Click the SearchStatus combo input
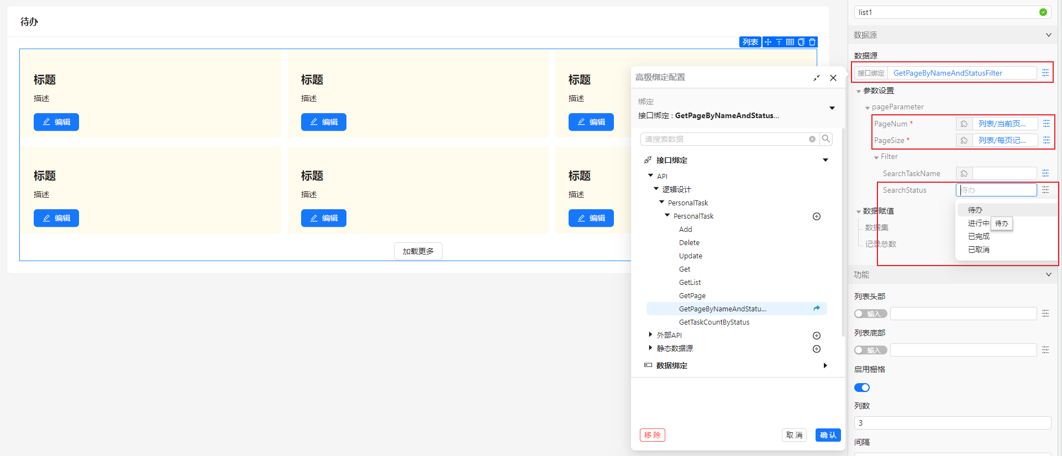This screenshot has height=456, width=1062. pos(996,190)
